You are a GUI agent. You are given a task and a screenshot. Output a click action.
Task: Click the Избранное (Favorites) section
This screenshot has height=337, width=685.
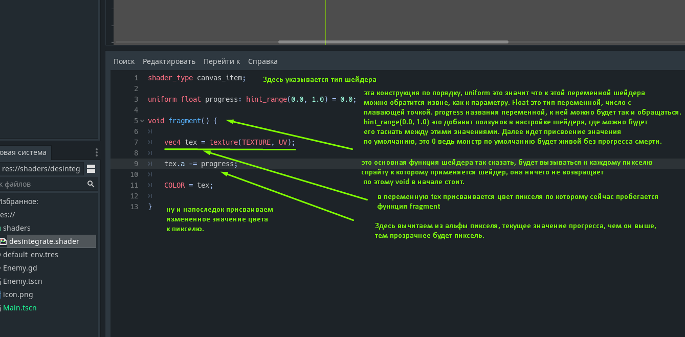pos(18,201)
